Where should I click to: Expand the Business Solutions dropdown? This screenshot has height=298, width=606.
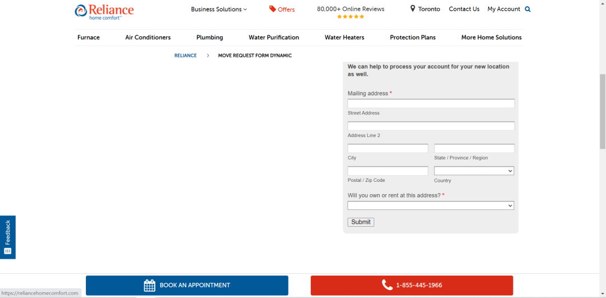pyautogui.click(x=219, y=10)
